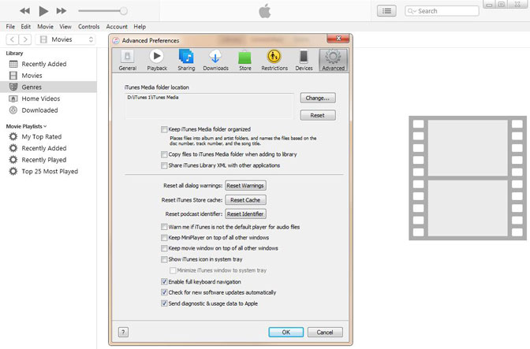Open the Account menu
This screenshot has width=530, height=349.
(117, 27)
